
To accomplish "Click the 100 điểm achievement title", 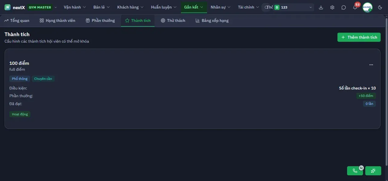I will (x=19, y=63).
